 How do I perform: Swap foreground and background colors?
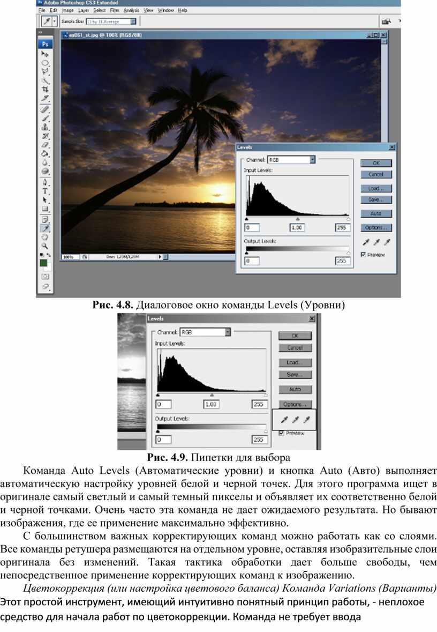point(48,255)
